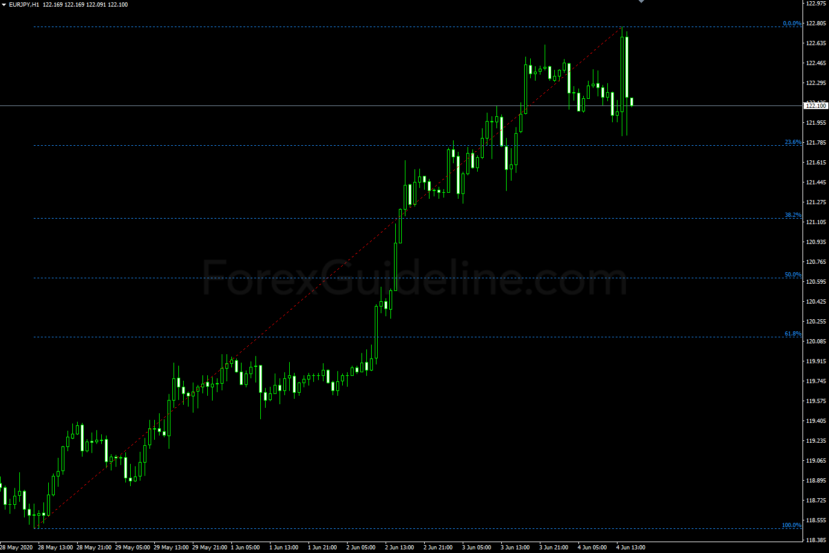829x553 pixels.
Task: Select the 100.0% Fibonacci level label
Action: pyautogui.click(x=792, y=525)
